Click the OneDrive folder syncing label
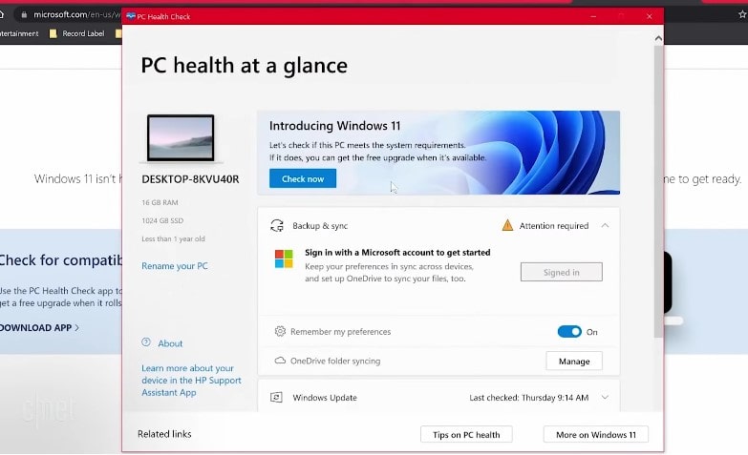Viewport: 748px width, 455px height. (x=335, y=362)
